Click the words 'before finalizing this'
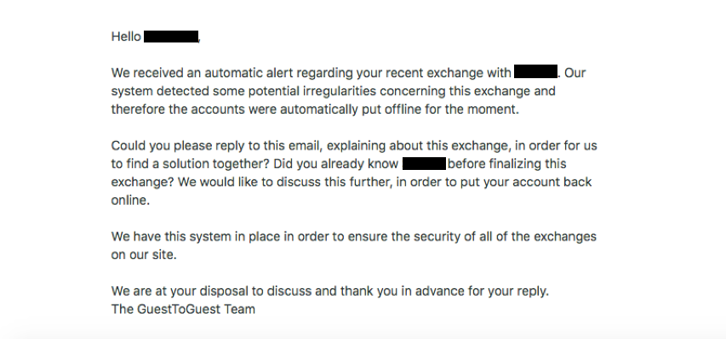The width and height of the screenshot is (726, 339). tap(506, 164)
